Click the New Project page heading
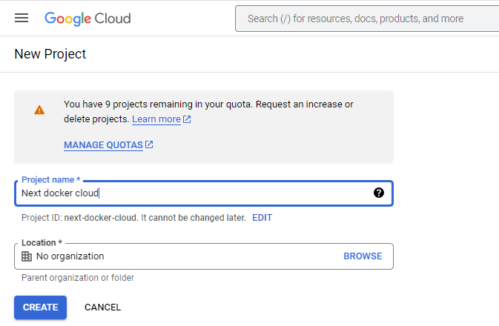This screenshot has height=326, width=499. point(50,54)
